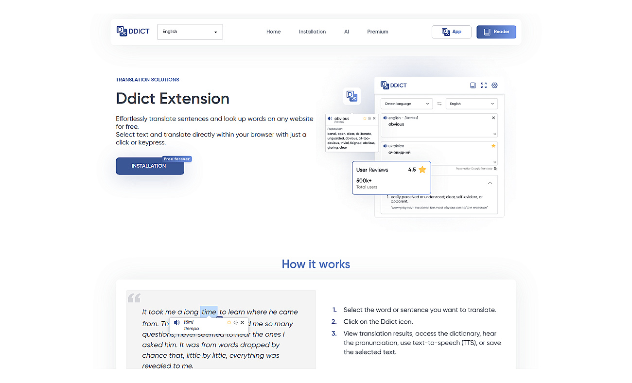Close the obvious synonyms popup

pos(374,118)
